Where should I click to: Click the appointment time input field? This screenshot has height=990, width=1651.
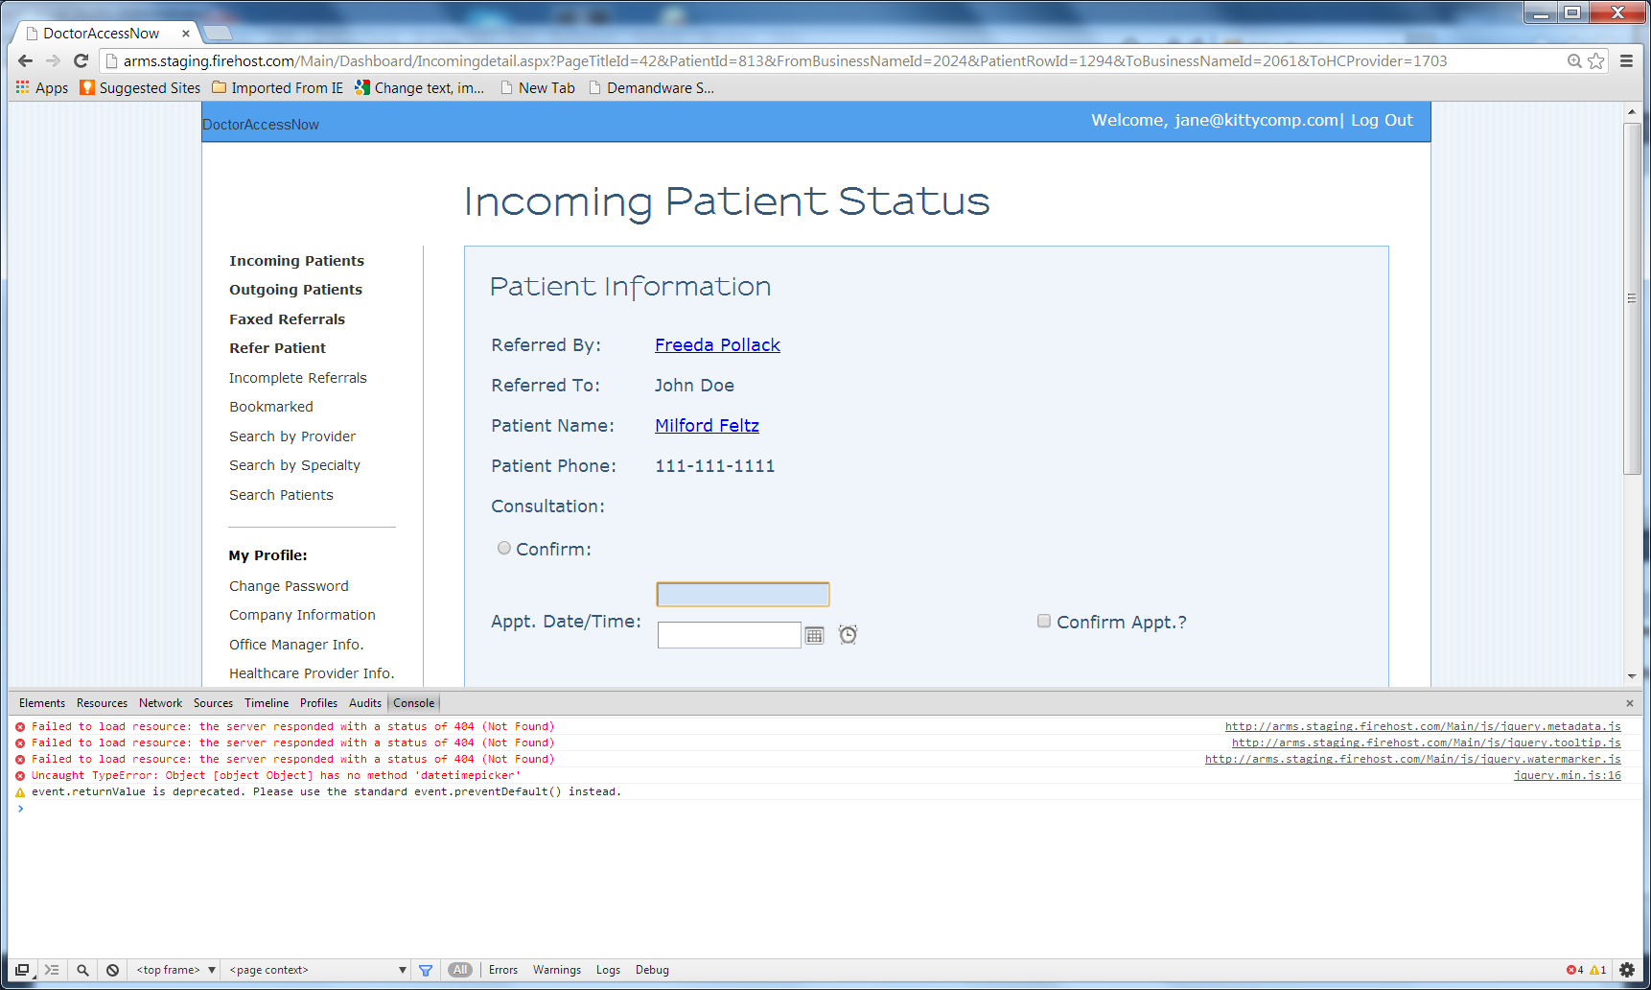tap(729, 635)
